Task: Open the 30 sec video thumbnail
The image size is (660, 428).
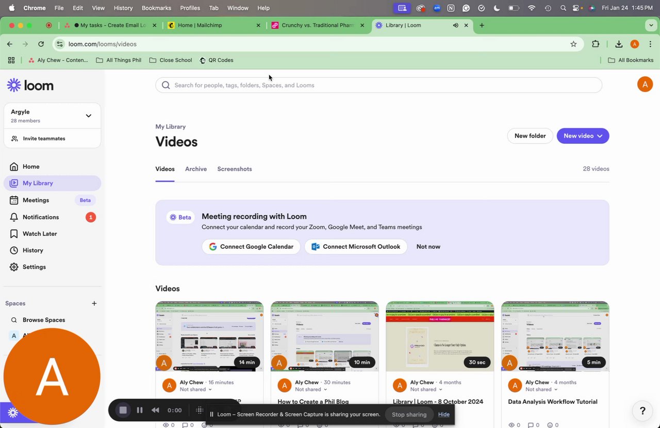Action: pyautogui.click(x=440, y=336)
